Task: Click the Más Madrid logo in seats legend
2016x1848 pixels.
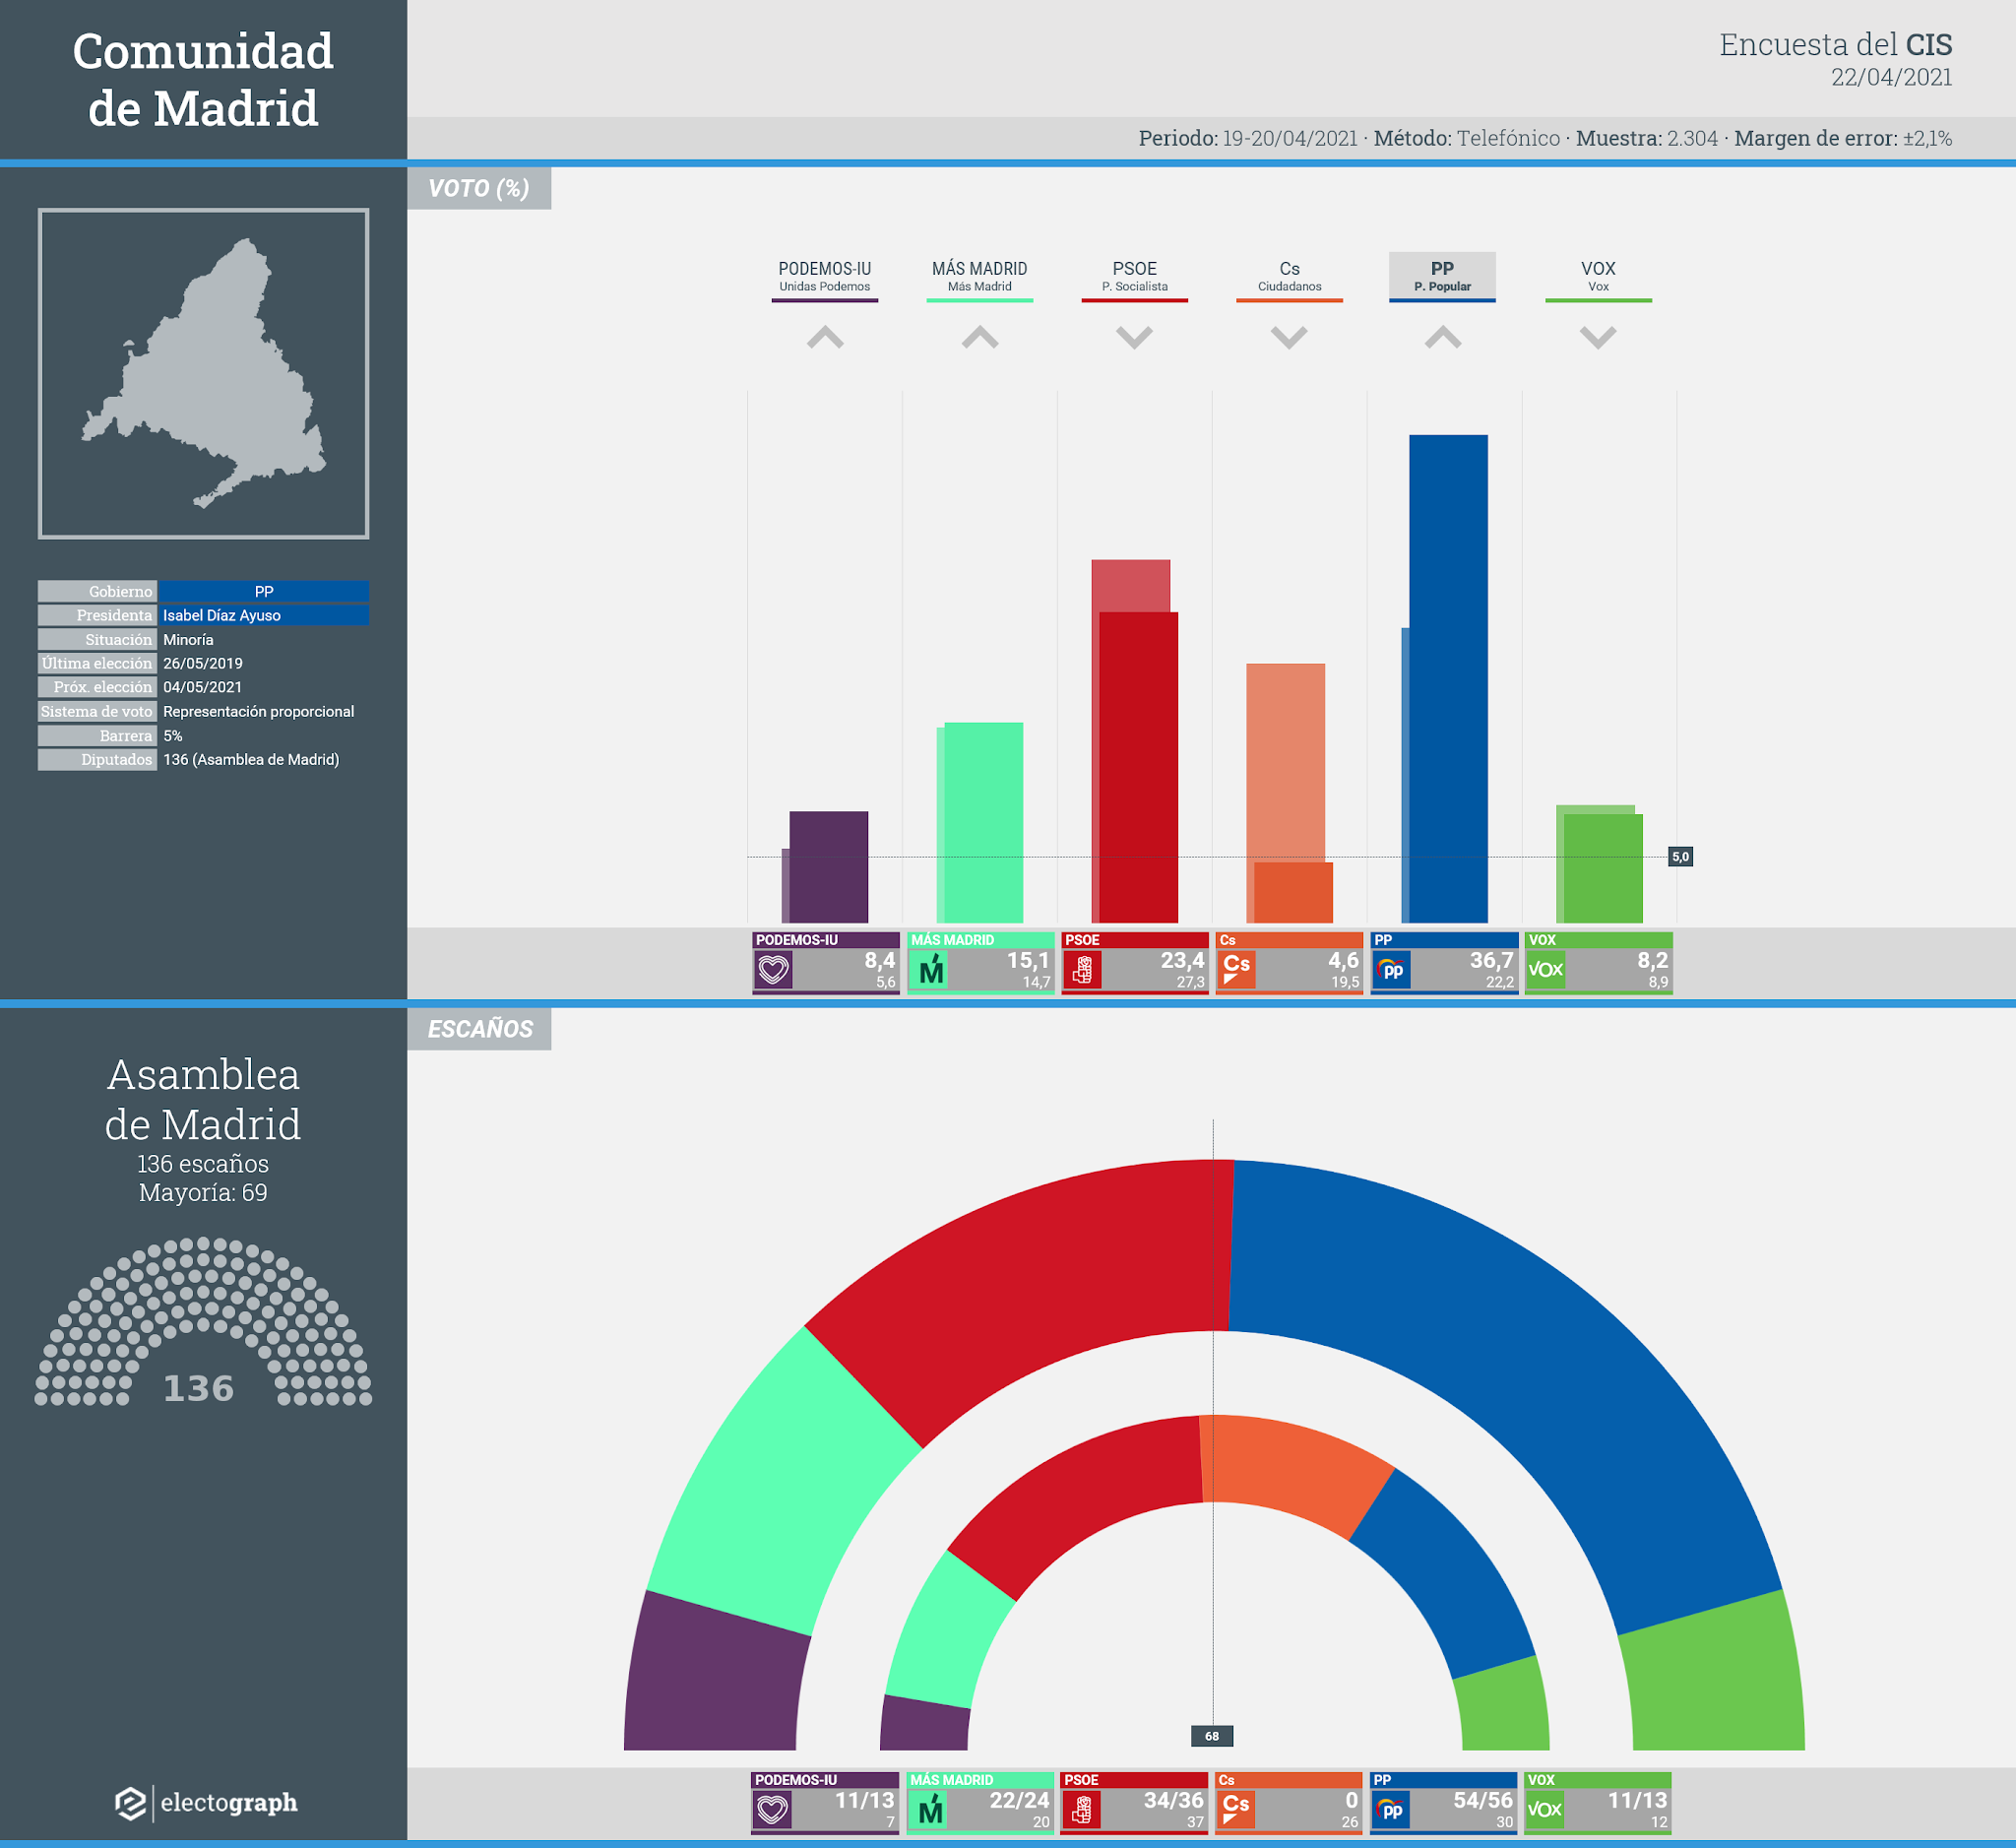Action: 929,1809
